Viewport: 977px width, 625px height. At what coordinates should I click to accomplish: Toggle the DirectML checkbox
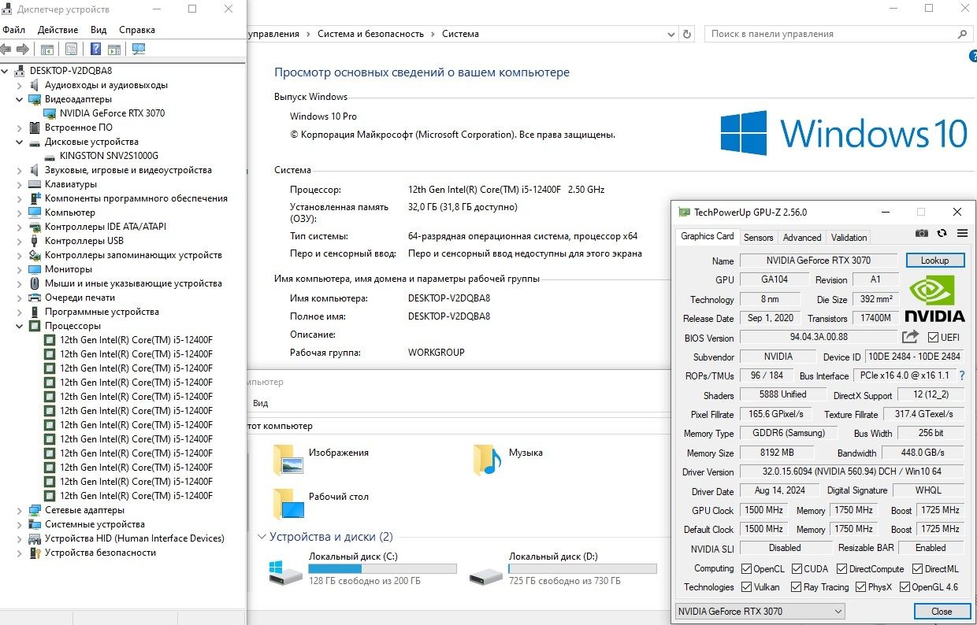tap(918, 568)
